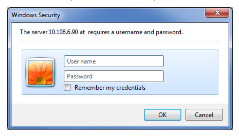
Task: Click the Windows Security title bar text
Action: click(36, 15)
